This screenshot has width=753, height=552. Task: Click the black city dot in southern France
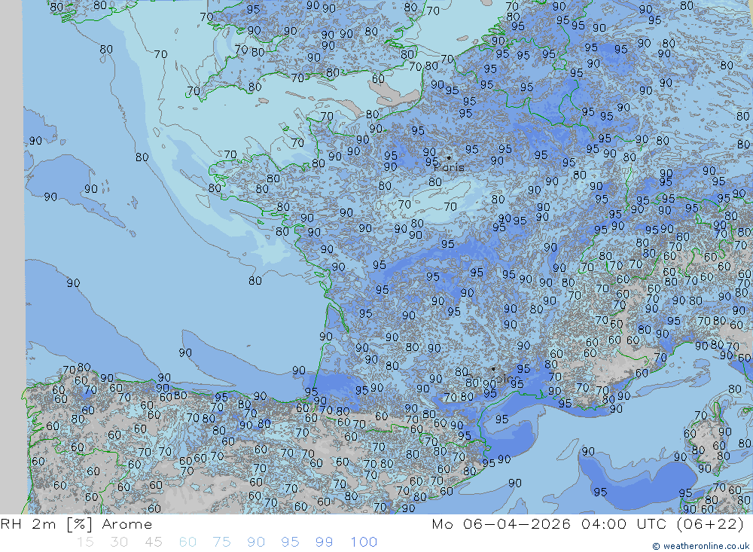click(x=493, y=368)
